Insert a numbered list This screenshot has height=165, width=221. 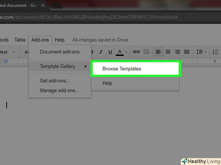(x=215, y=52)
